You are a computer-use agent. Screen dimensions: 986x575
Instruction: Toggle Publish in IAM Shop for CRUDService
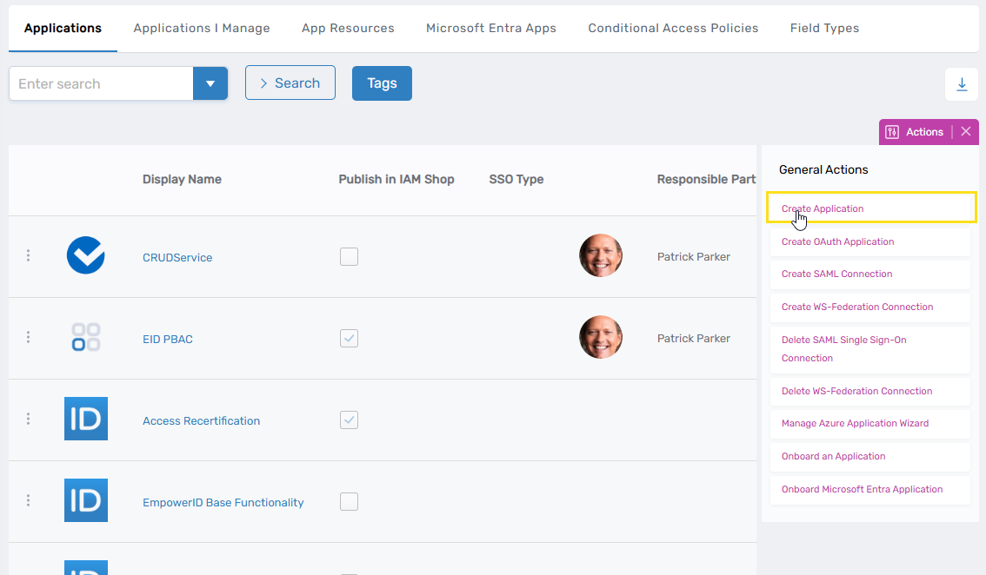(x=349, y=256)
